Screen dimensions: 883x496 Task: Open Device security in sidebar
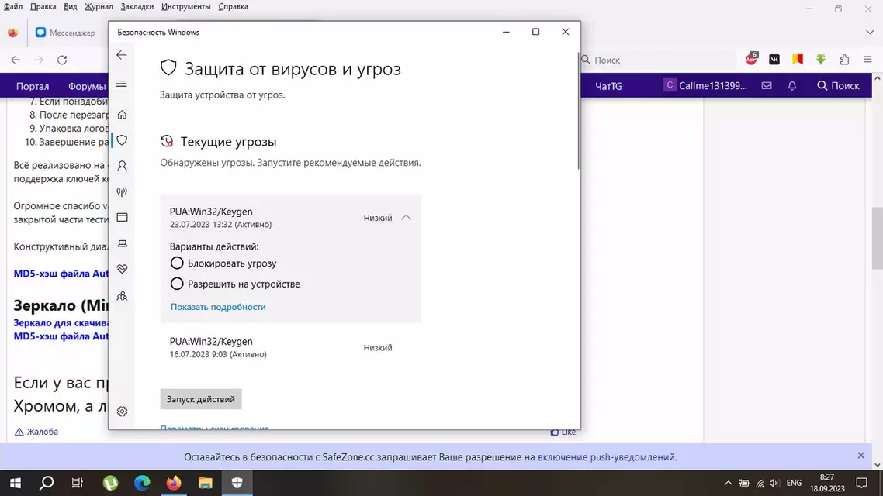pyautogui.click(x=122, y=243)
